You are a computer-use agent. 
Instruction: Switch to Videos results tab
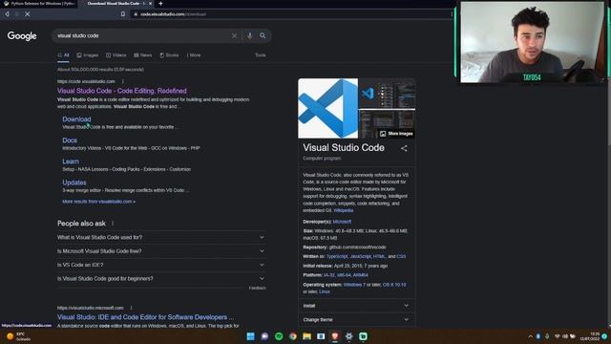[116, 55]
